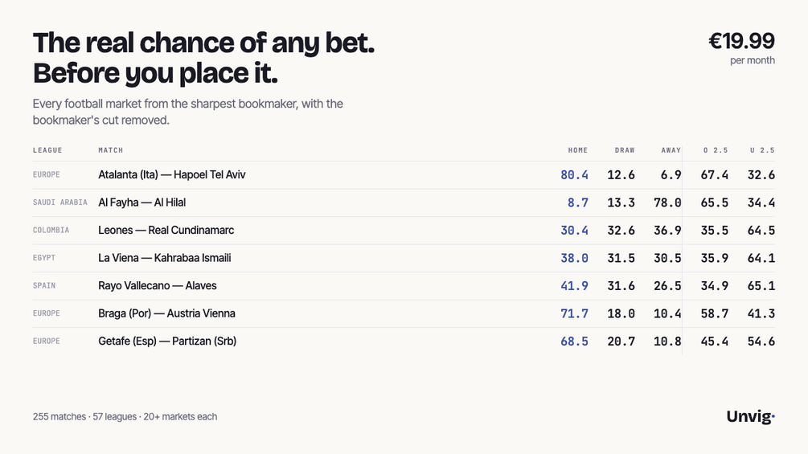Image resolution: width=808 pixels, height=454 pixels.
Task: Open La Viena — Kahrabaa Ismaili match
Action: click(404, 259)
